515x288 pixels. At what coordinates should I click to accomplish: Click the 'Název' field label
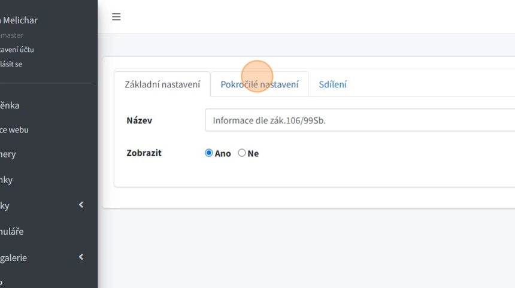[139, 120]
